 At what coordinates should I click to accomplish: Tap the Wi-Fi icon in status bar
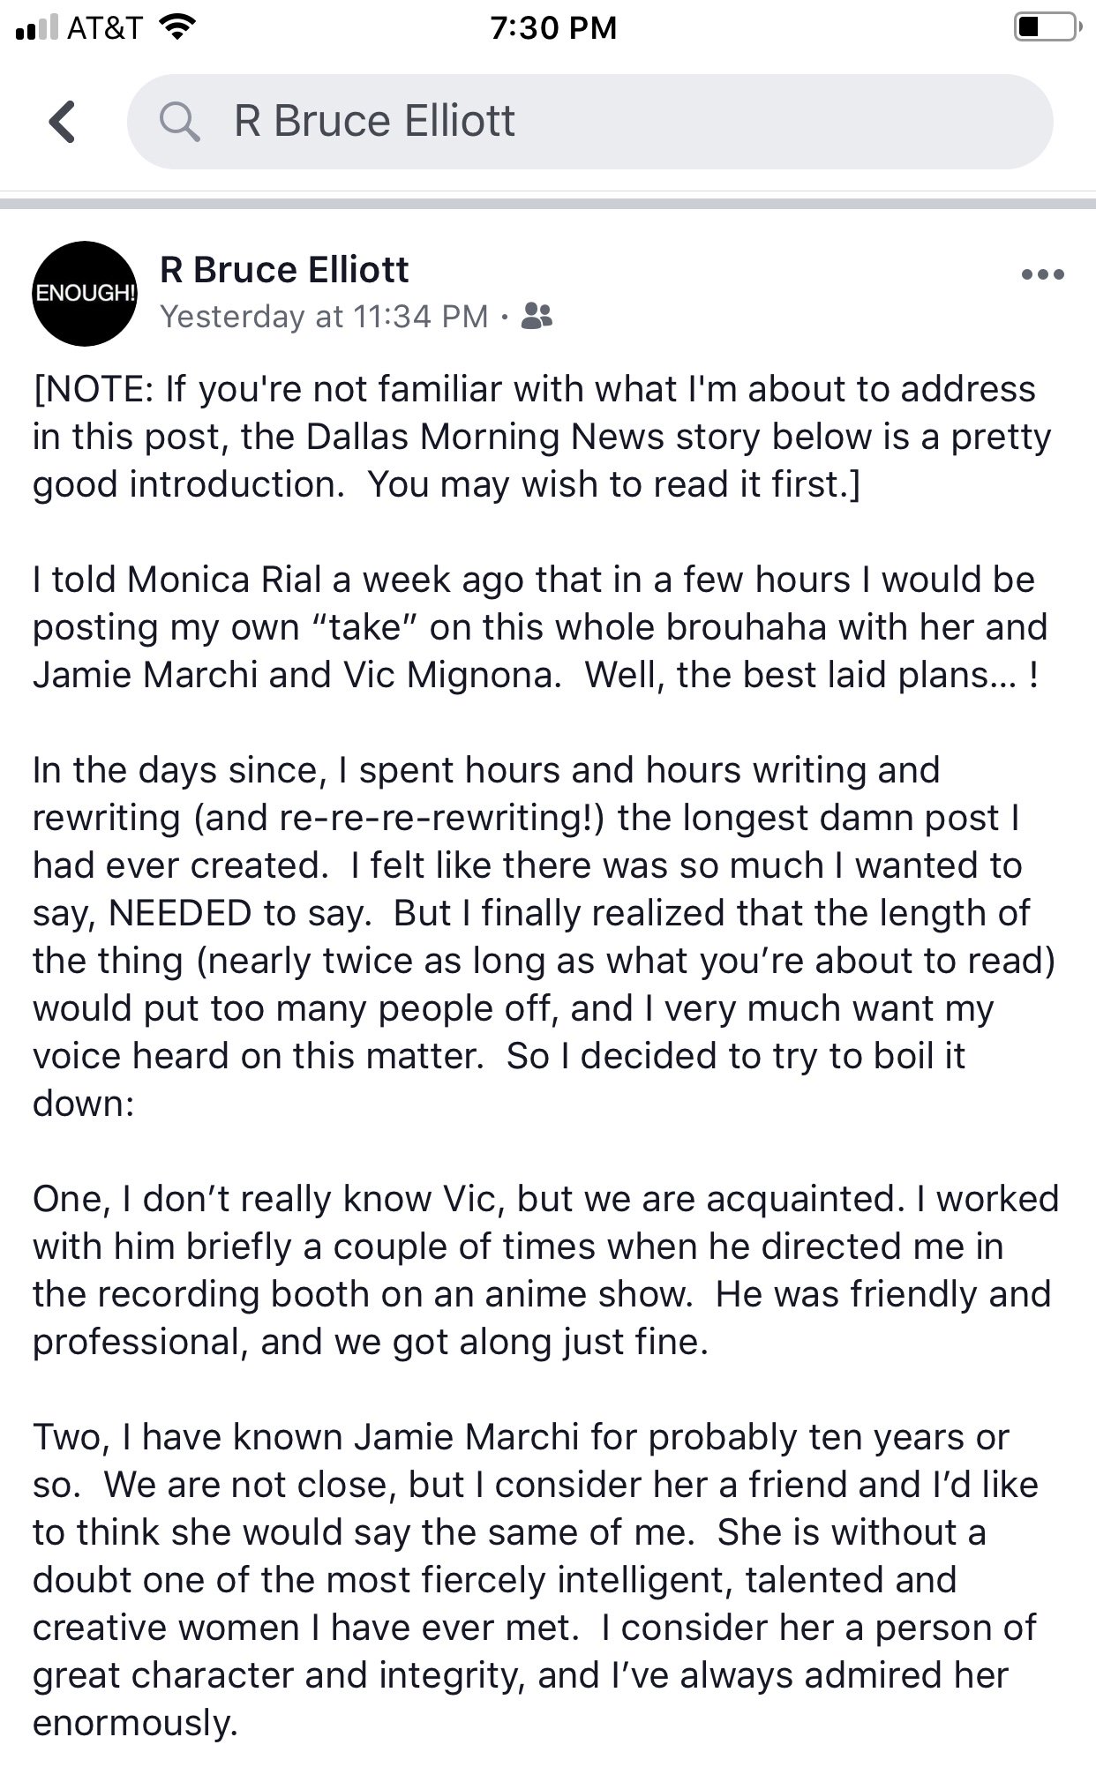click(176, 27)
